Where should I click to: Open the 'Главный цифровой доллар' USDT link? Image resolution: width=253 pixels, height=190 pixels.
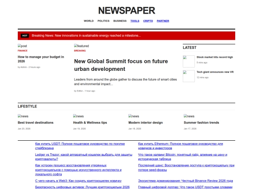(x=185, y=187)
